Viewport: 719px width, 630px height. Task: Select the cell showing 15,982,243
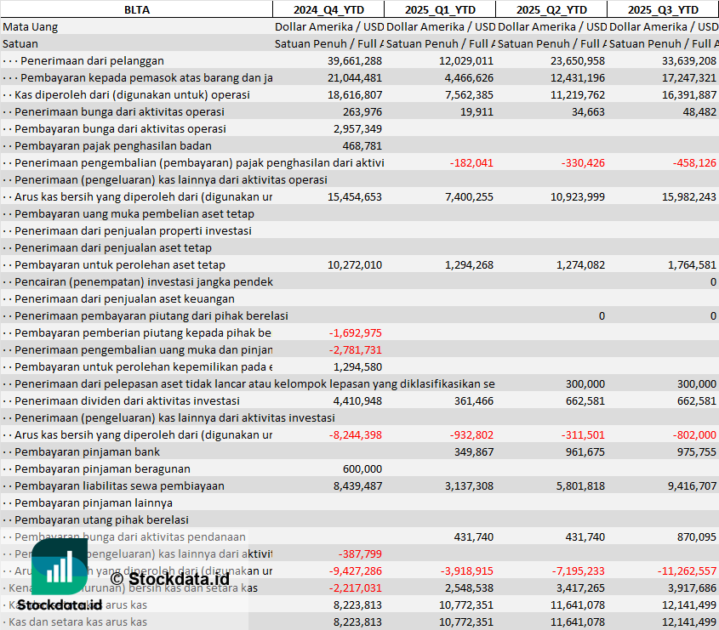[x=688, y=196]
